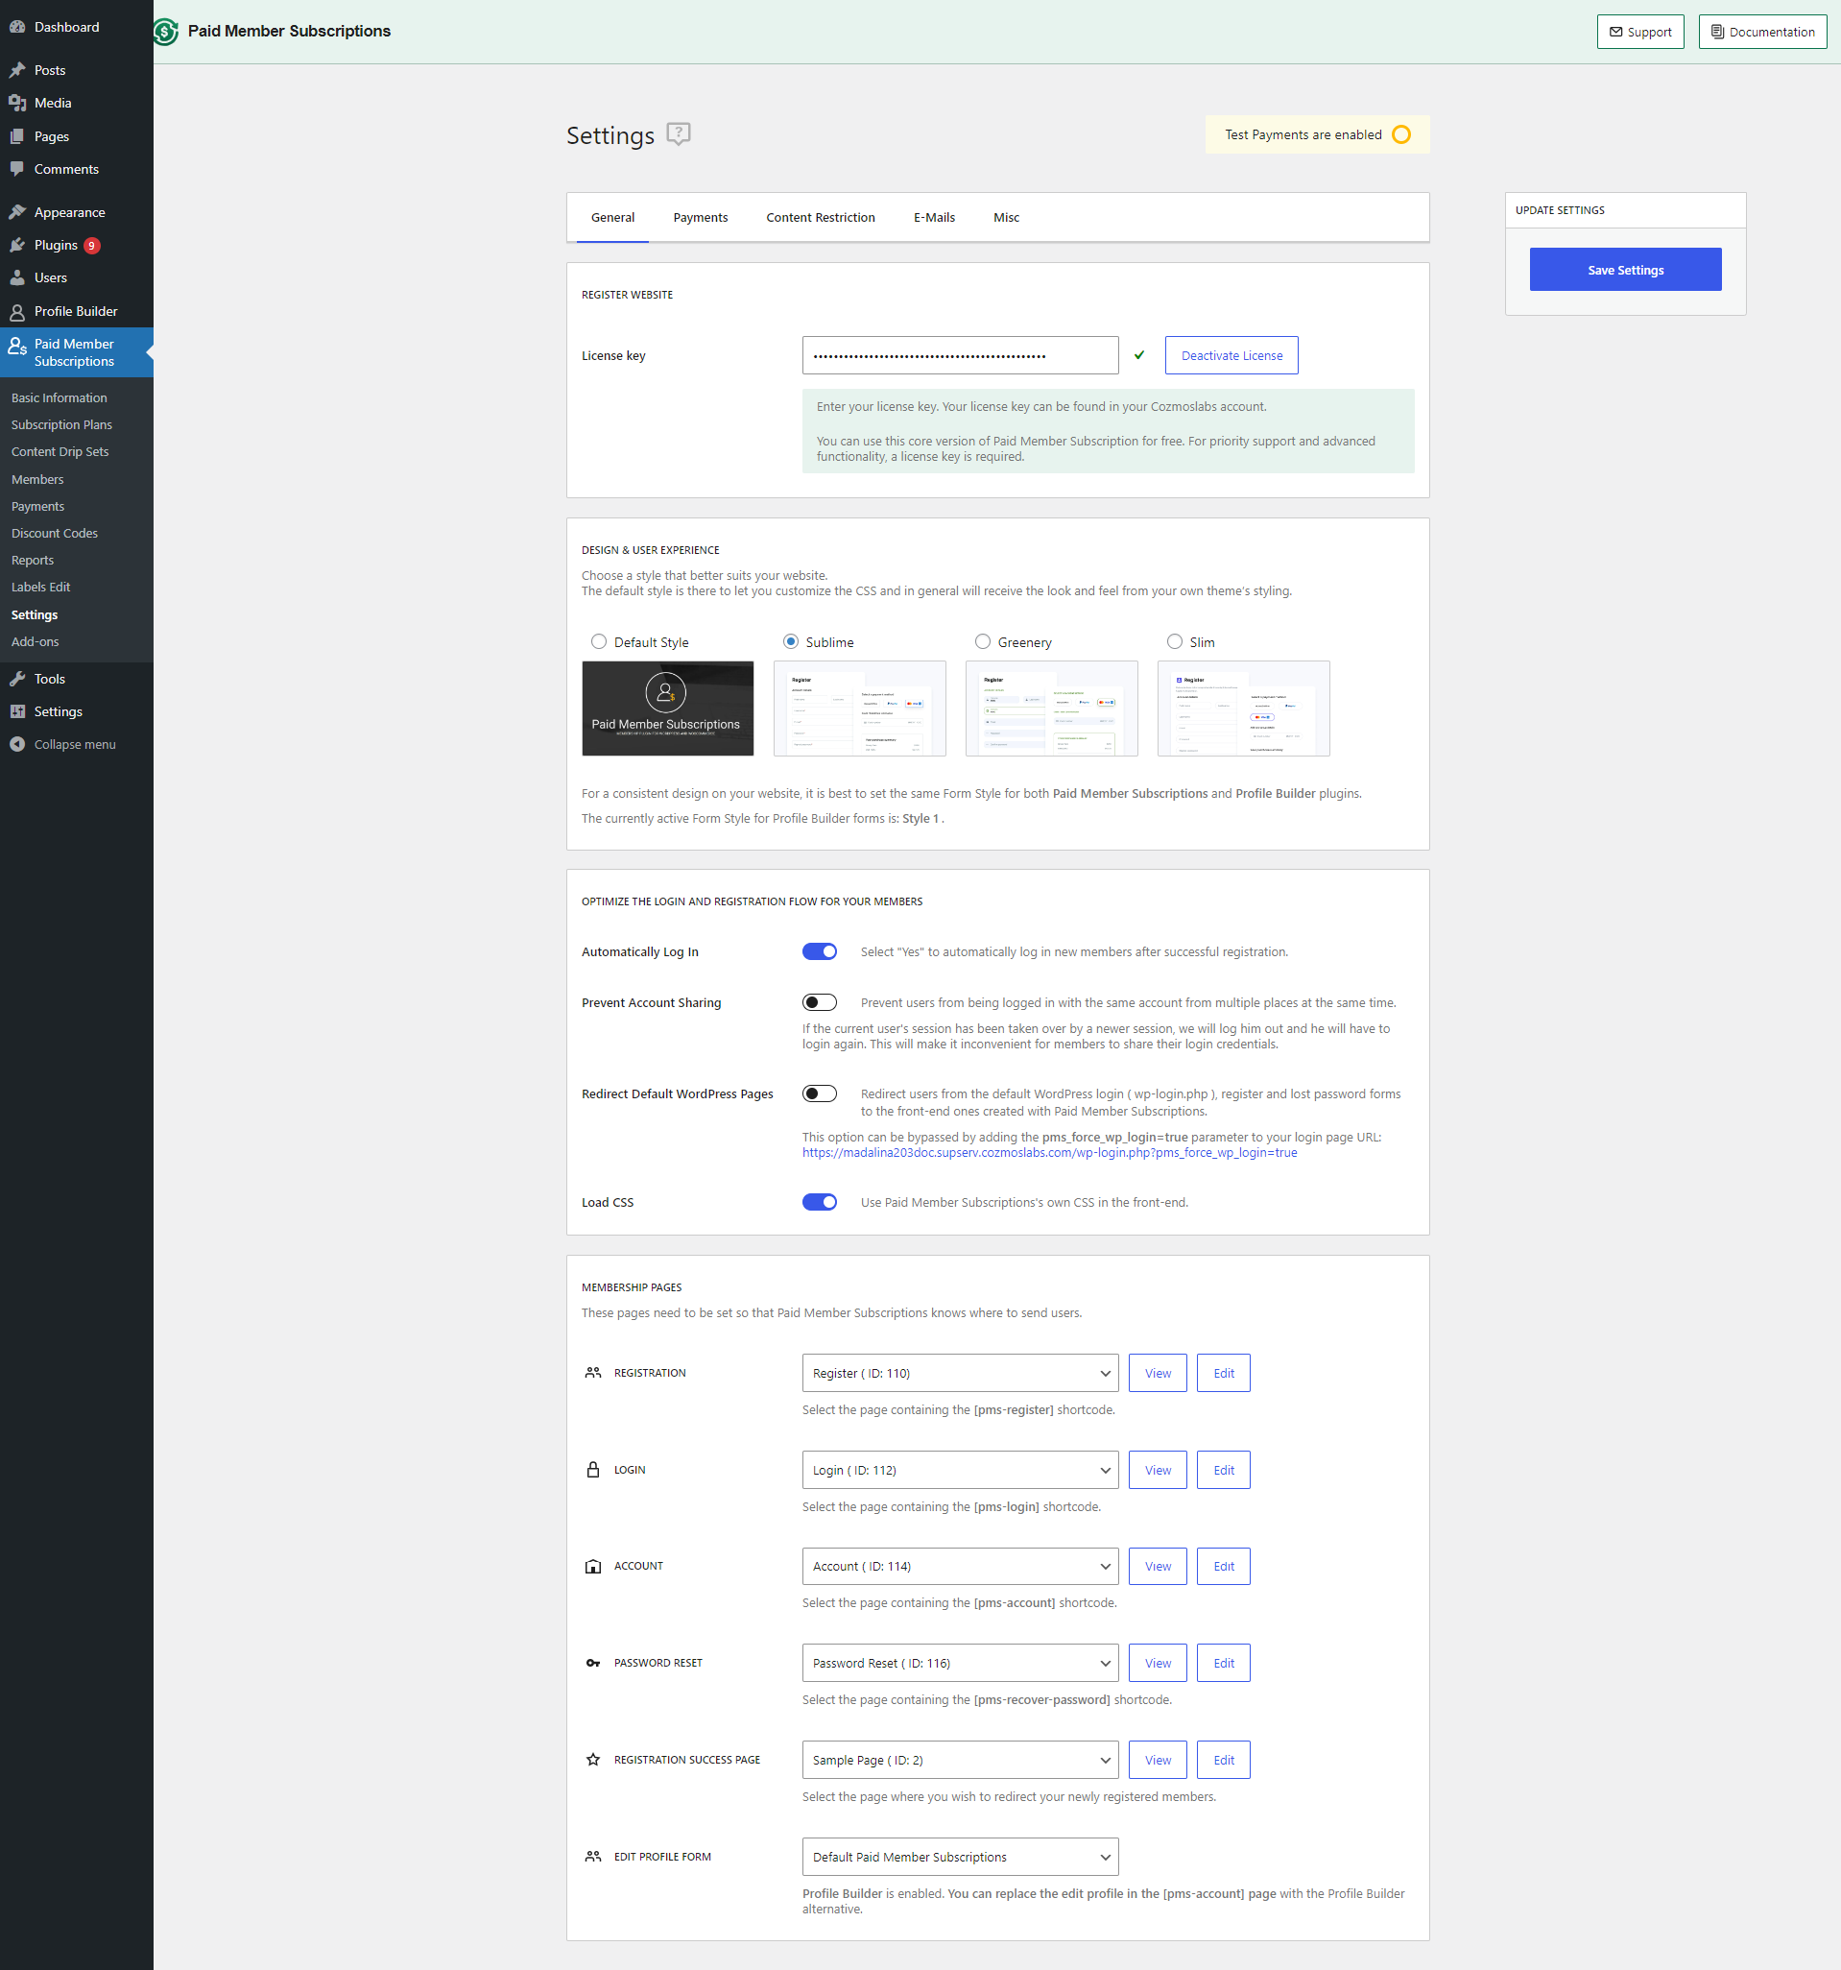1841x1970 pixels.
Task: Click the Login padlock icon
Action: (x=592, y=1470)
